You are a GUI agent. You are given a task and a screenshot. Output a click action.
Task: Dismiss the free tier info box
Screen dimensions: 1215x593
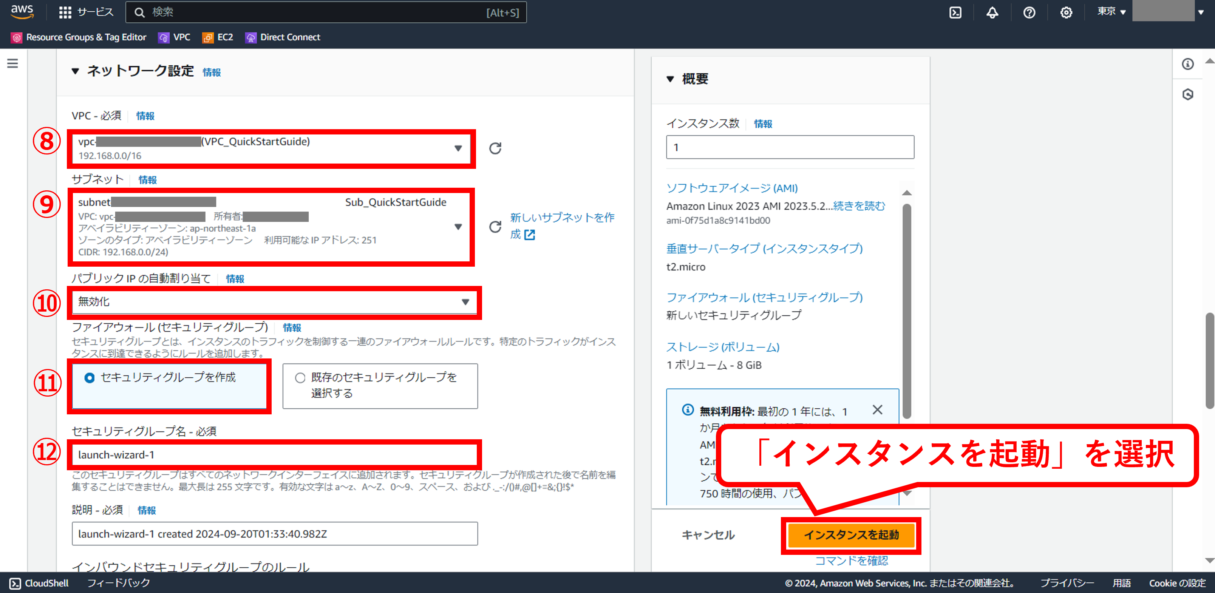coord(877,410)
